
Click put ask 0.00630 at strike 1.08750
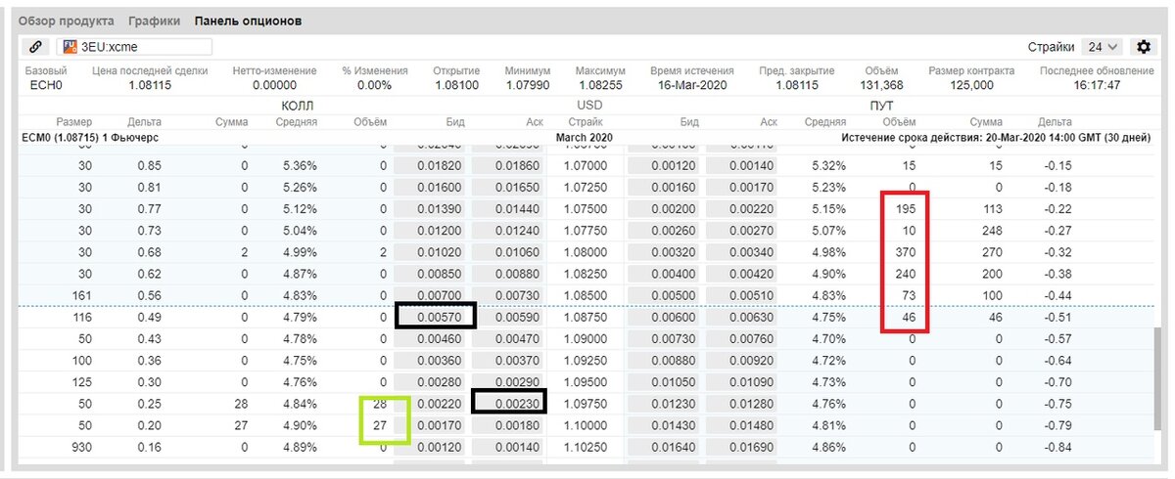[740, 316]
